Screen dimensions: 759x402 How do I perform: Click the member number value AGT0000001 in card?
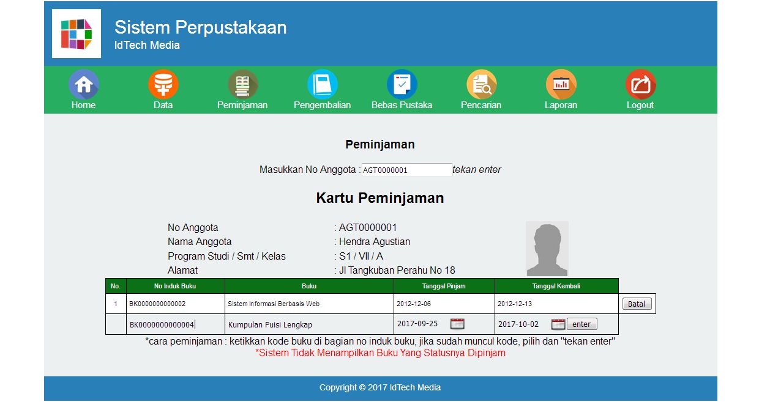368,228
